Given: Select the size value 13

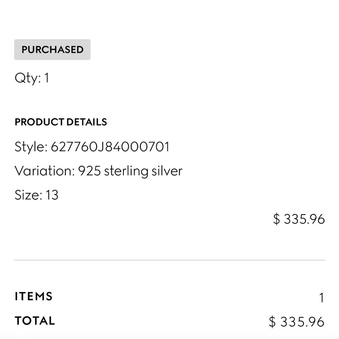Looking at the screenshot, I should click(x=52, y=195).
